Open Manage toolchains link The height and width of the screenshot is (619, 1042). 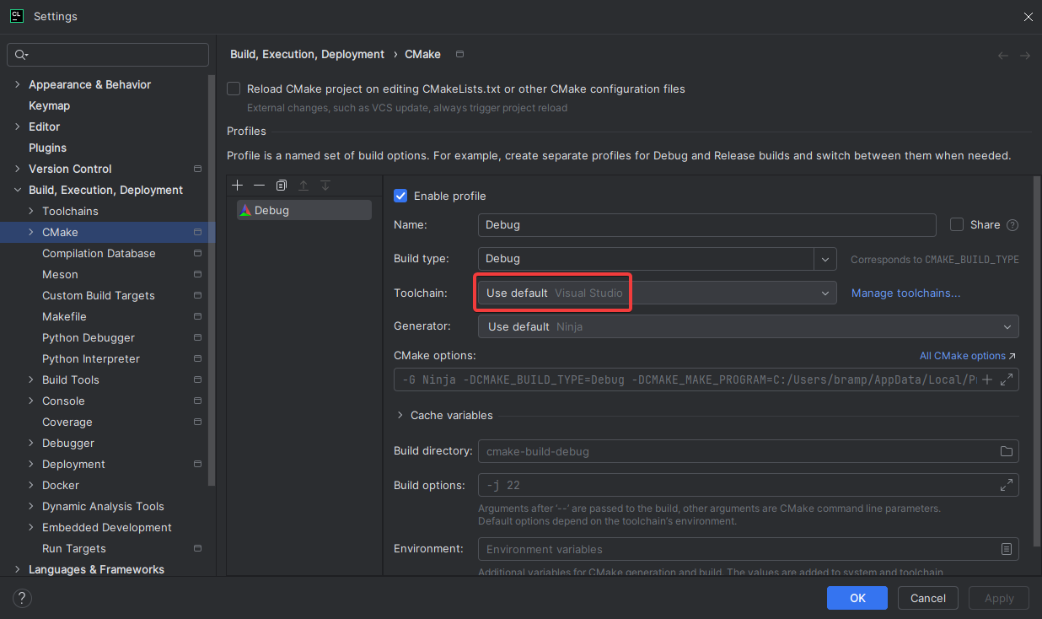point(905,293)
